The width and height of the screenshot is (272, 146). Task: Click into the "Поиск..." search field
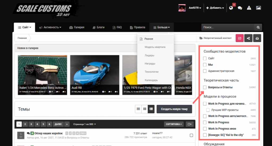pyautogui.click(x=228, y=27)
